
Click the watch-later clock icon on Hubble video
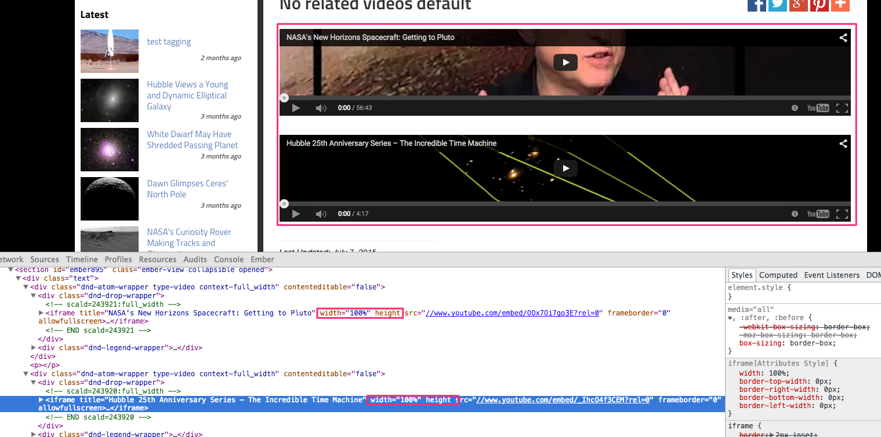pos(795,214)
